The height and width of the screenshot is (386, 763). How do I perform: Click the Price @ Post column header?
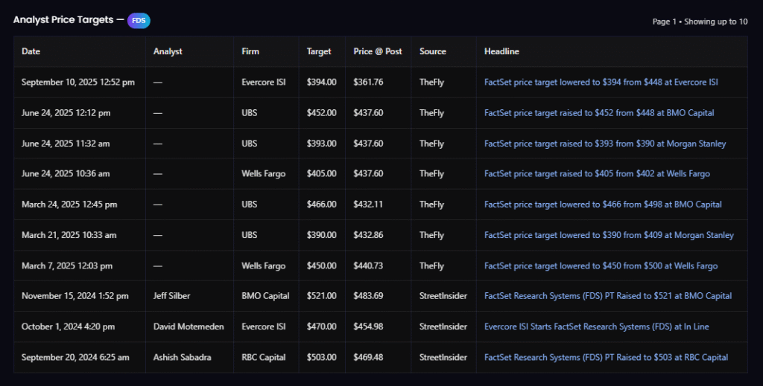click(x=377, y=51)
